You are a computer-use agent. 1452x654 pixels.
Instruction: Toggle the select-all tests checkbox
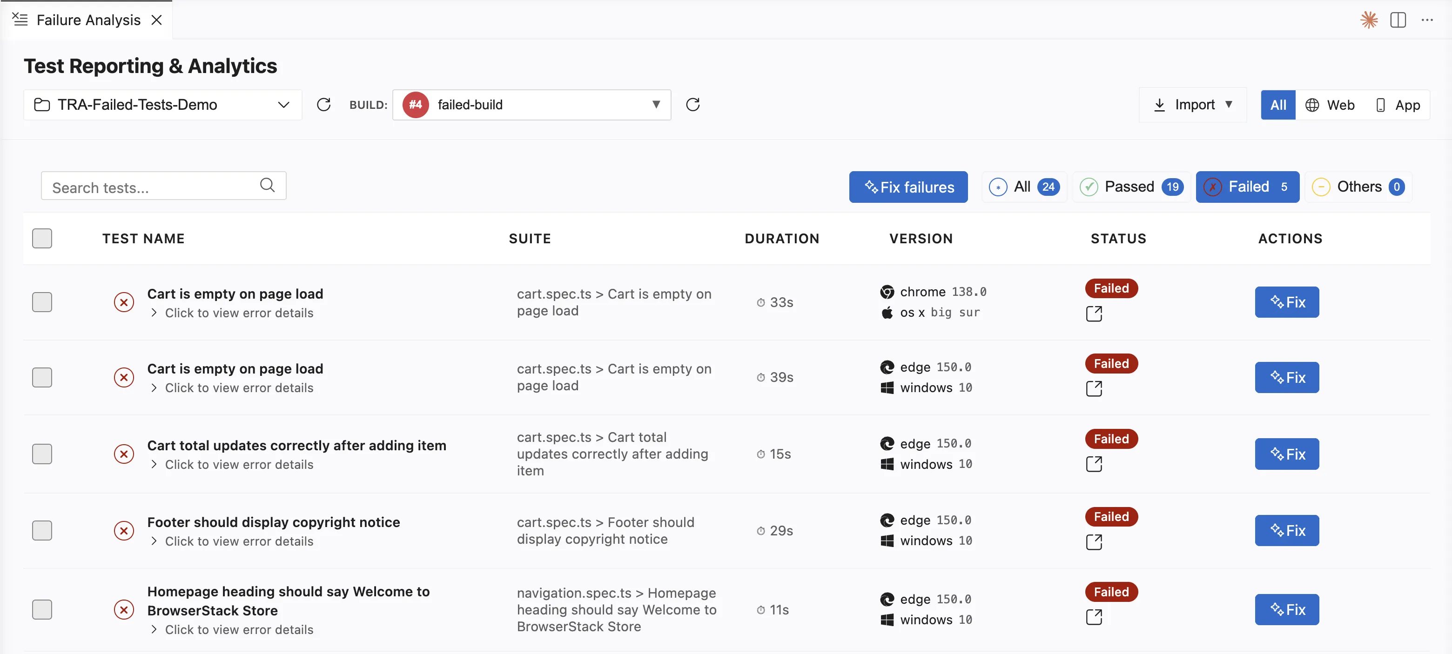pos(42,238)
